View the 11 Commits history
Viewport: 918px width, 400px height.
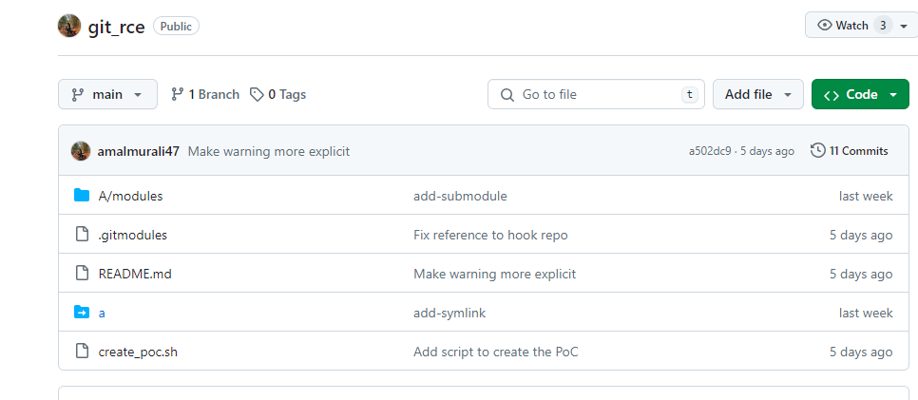(849, 151)
